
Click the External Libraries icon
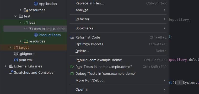pyautogui.click(x=11, y=66)
